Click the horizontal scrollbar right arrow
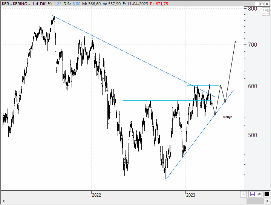This screenshot has width=271, height=205. pos(267,201)
